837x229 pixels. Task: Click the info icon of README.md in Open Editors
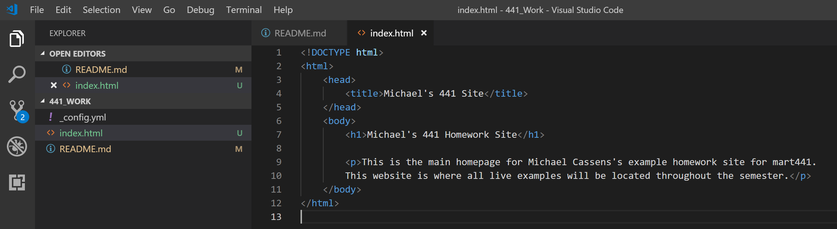click(66, 69)
